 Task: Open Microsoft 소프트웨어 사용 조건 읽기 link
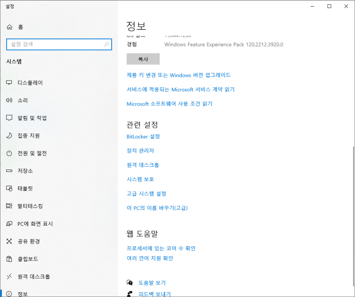click(x=169, y=104)
